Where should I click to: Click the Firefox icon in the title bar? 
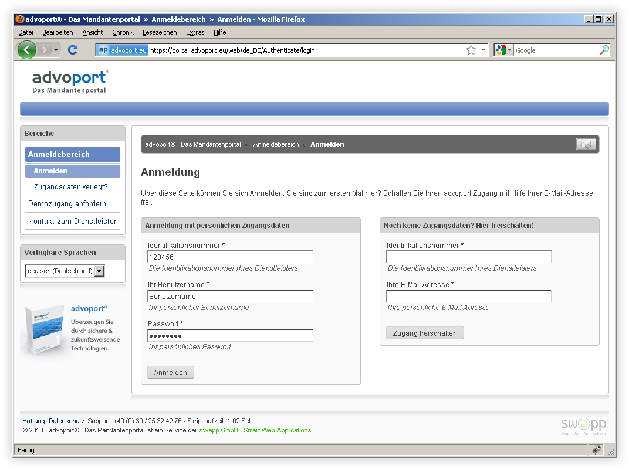tap(19, 19)
